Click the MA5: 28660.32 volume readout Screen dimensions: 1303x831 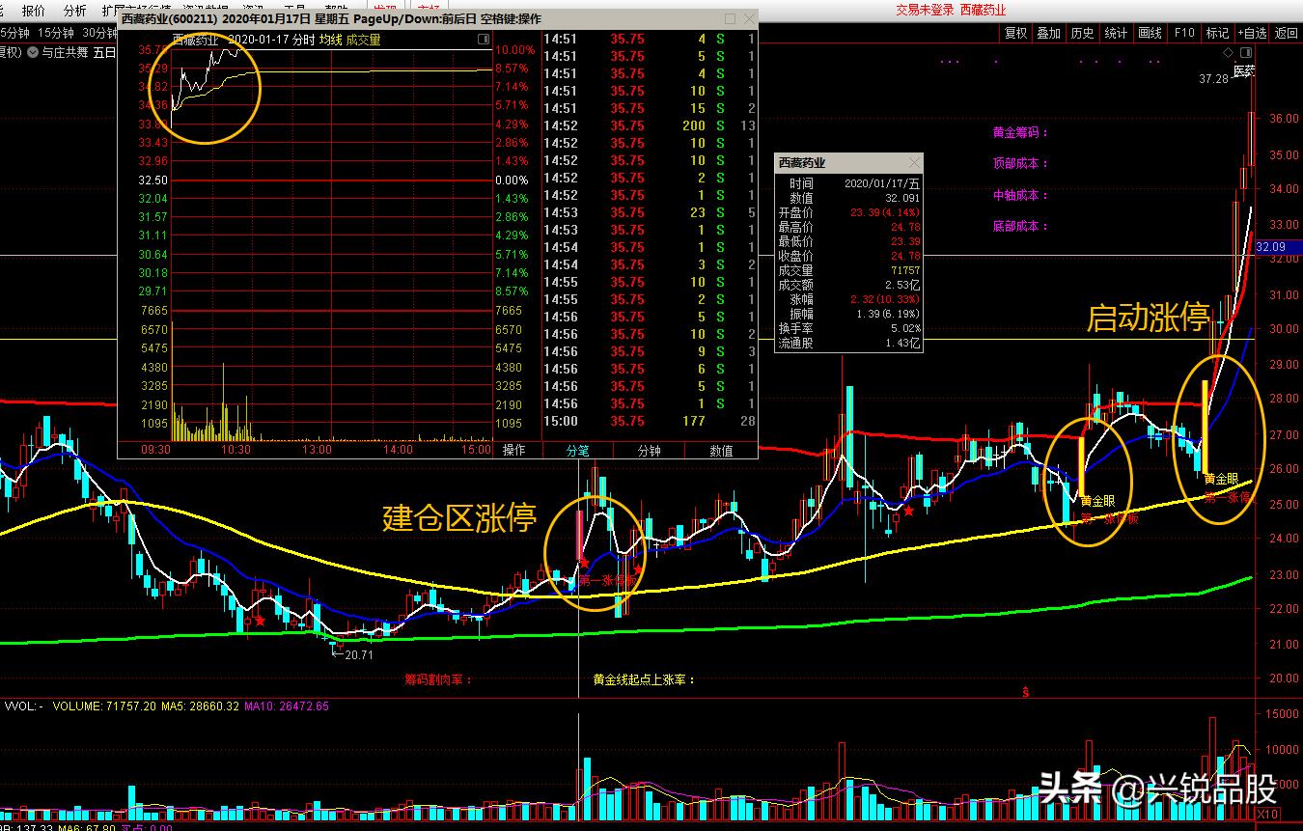coord(200,706)
